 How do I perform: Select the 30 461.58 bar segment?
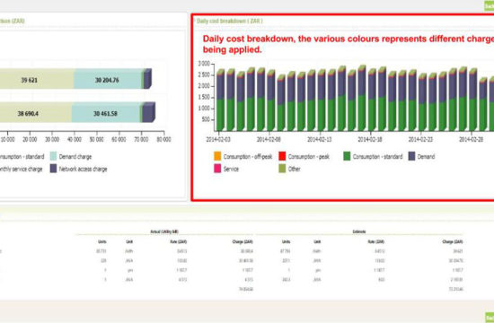click(106, 113)
